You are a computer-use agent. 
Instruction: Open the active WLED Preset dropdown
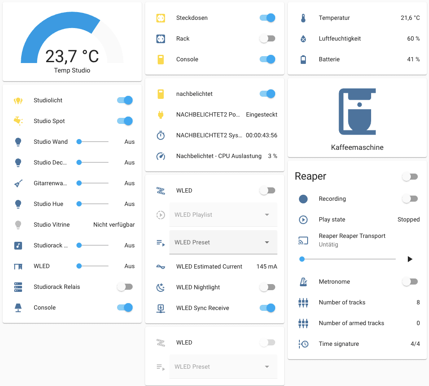[x=223, y=243]
